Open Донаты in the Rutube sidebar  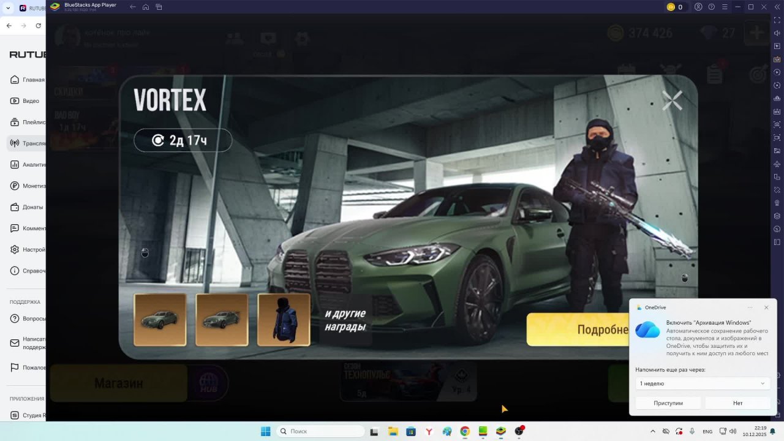point(28,207)
